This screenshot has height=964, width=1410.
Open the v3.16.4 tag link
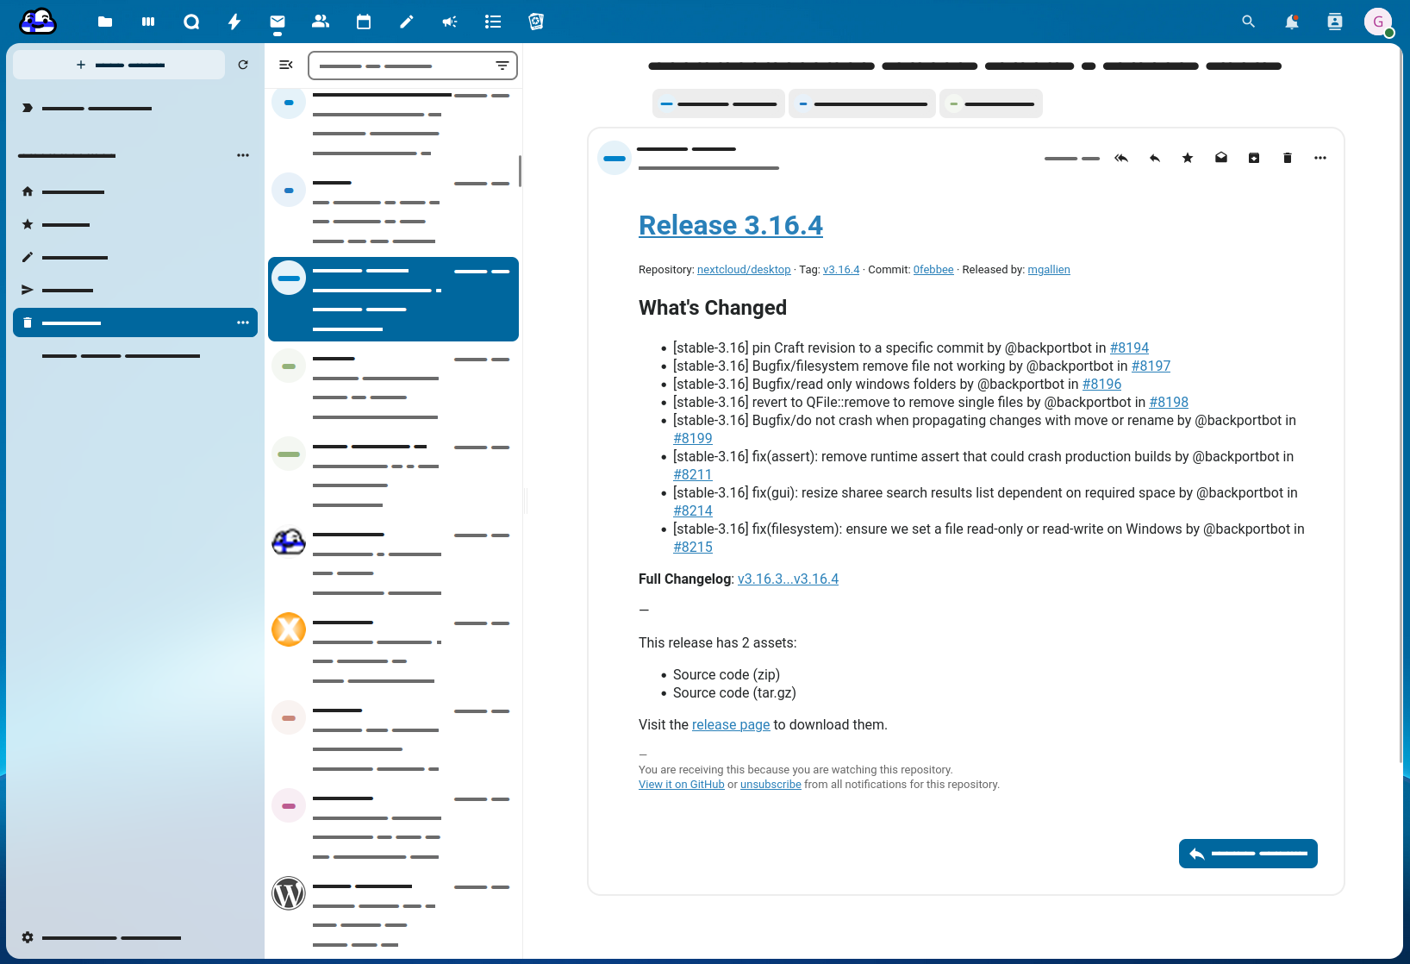[x=841, y=270]
